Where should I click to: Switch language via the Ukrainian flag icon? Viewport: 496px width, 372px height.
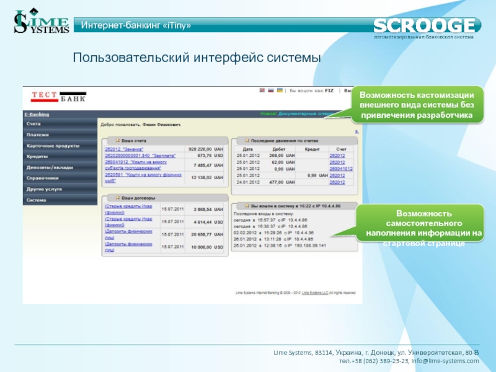(280, 90)
